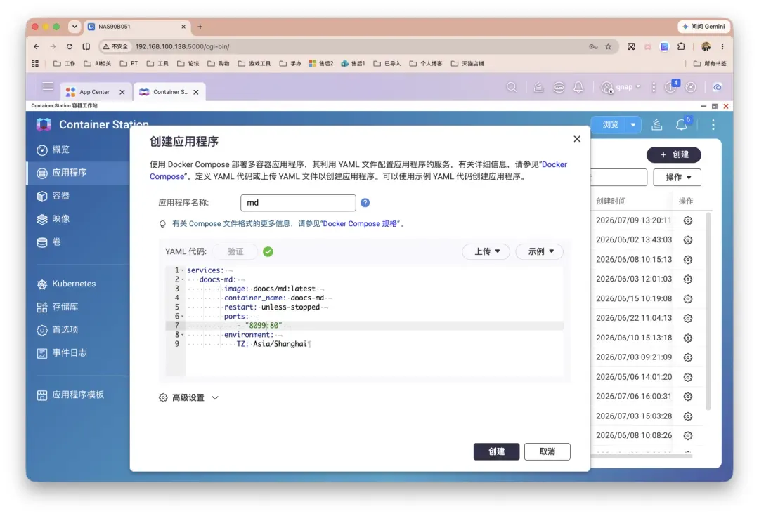Switch to the App Center tab
This screenshot has width=759, height=516.
pos(94,92)
